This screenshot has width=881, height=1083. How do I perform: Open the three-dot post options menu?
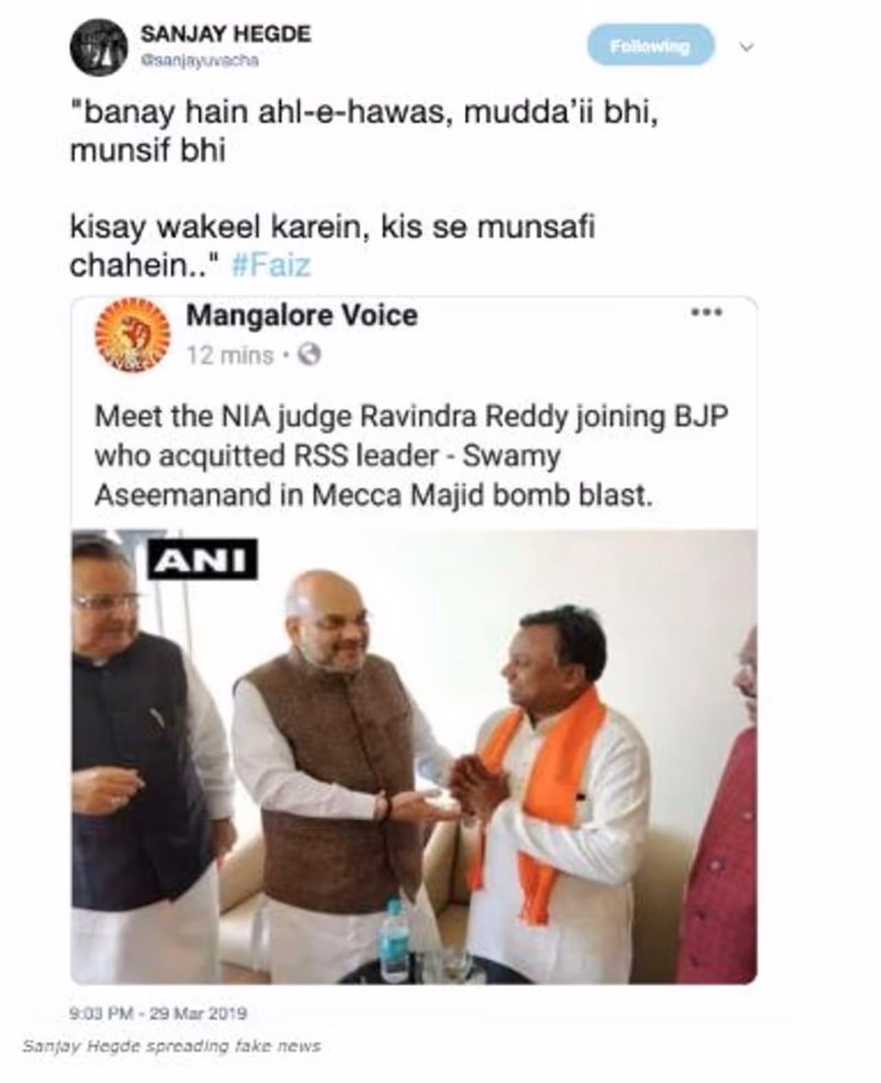(x=706, y=313)
